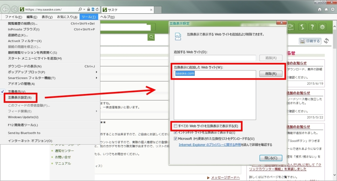Click the Logout icon in green header

tap(291, 27)
